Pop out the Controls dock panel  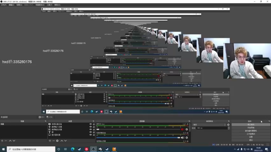click(x=269, y=121)
